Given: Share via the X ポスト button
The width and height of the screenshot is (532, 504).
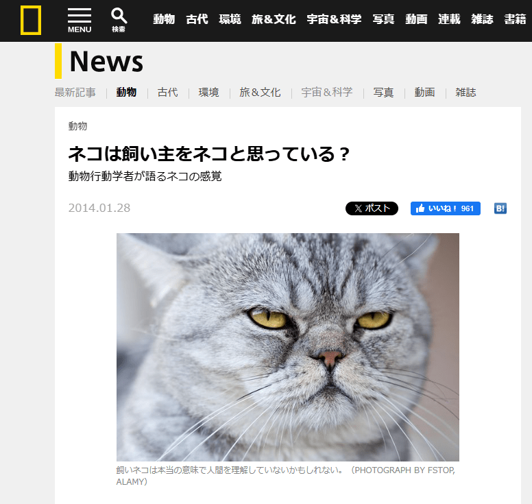Looking at the screenshot, I should point(372,208).
